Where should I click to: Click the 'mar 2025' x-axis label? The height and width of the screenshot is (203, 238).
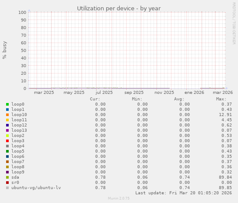[44, 93]
